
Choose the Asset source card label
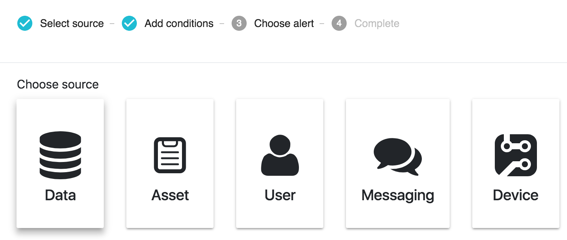point(170,195)
